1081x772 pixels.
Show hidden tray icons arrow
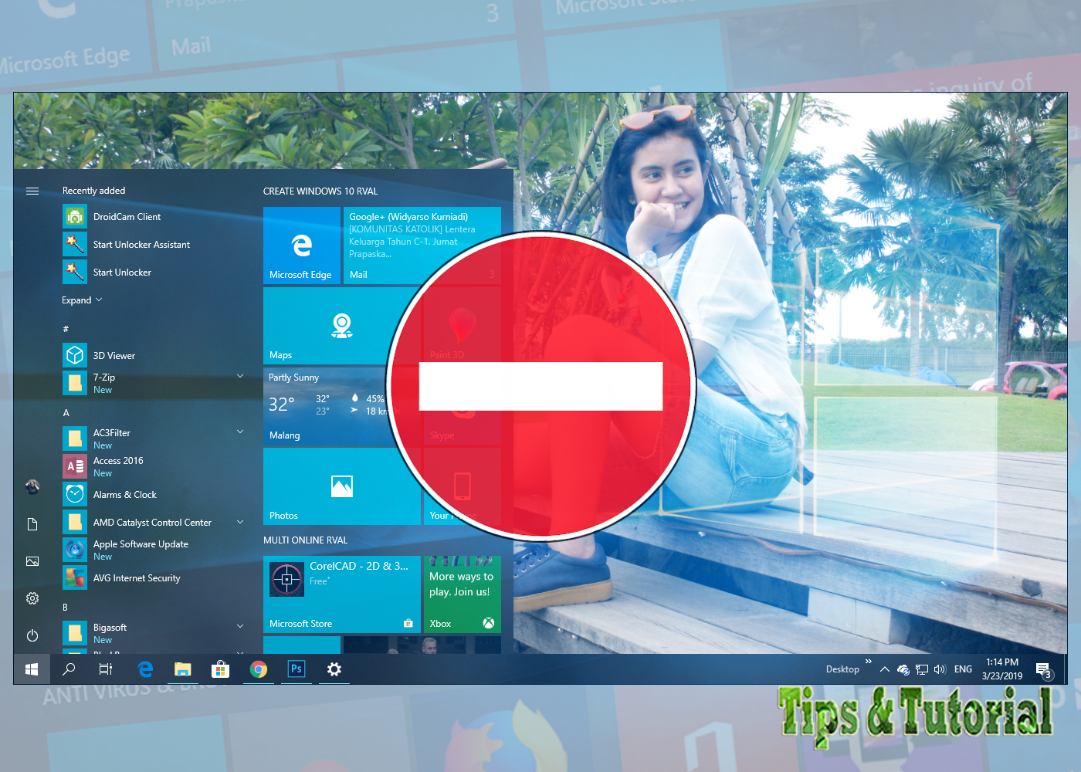[x=885, y=669]
